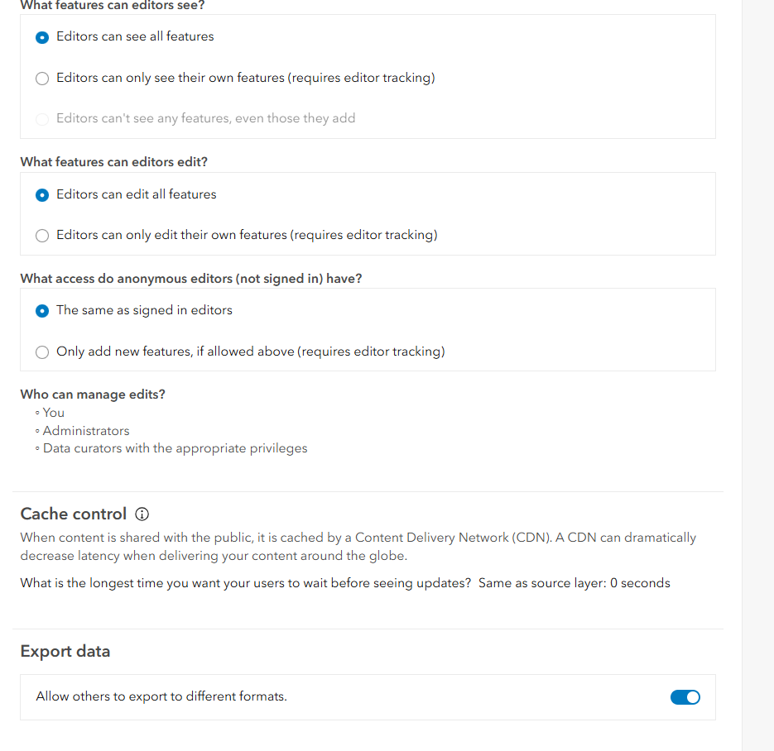Image resolution: width=774 pixels, height=751 pixels.
Task: Choose 'Editors can only edit their own features'
Action: point(42,236)
